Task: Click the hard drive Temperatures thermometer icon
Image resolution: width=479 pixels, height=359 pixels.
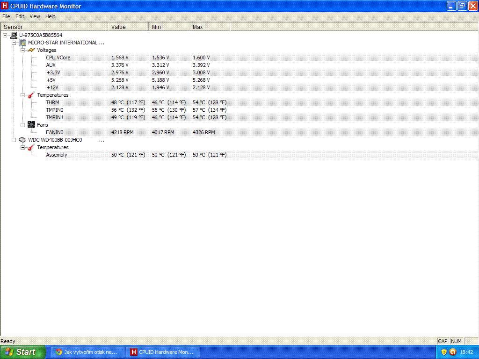Action: 31,147
